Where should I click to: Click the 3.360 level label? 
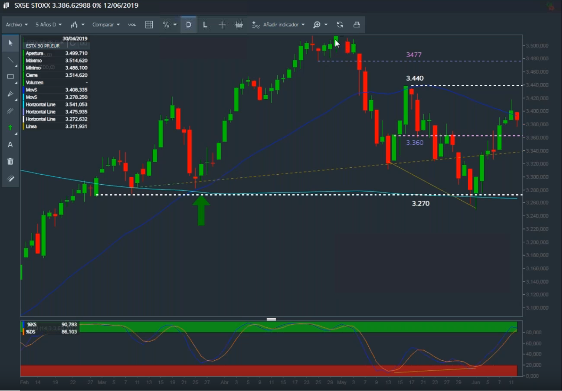[x=415, y=142]
